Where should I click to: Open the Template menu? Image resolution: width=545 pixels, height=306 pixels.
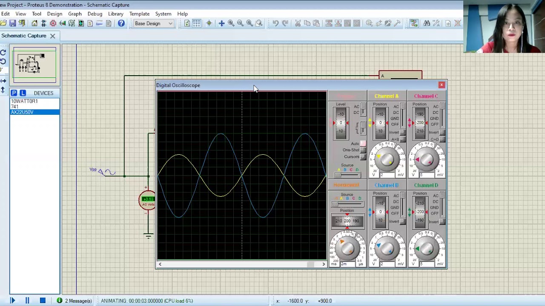click(x=139, y=14)
